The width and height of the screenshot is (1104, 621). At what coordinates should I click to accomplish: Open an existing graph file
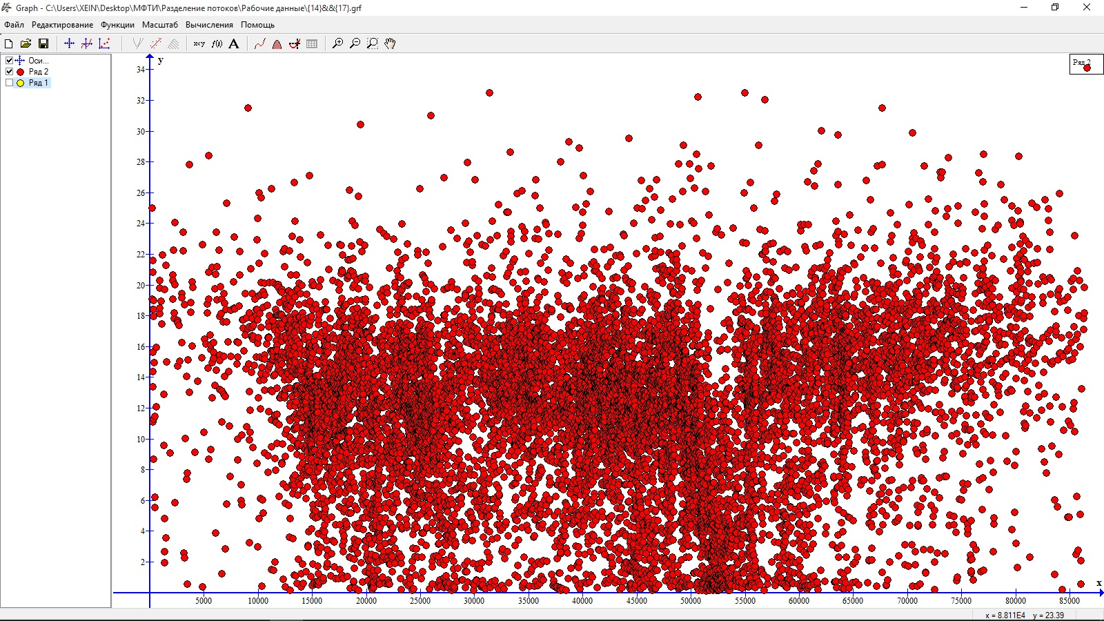click(x=26, y=43)
